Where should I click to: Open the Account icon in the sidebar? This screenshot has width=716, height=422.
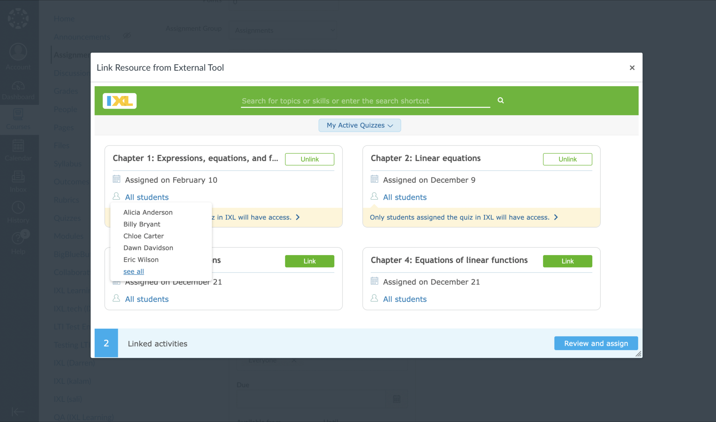18,56
